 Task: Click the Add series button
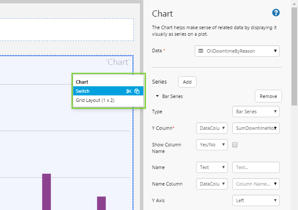tap(187, 82)
